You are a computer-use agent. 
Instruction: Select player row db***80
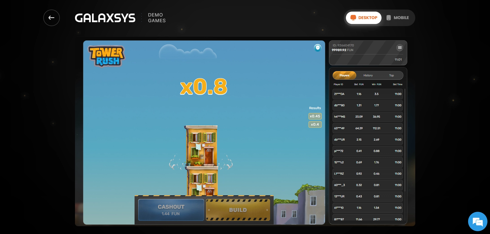click(368, 106)
